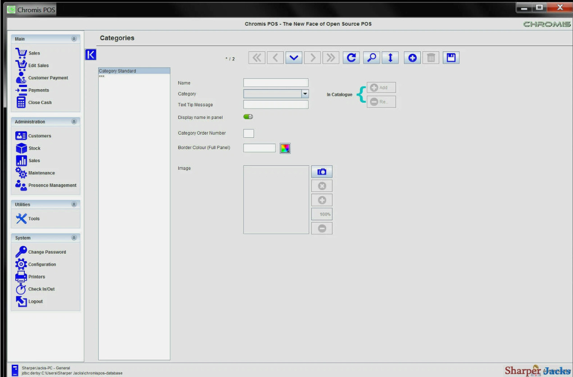Open Close Cash
The height and width of the screenshot is (377, 573).
[34, 102]
